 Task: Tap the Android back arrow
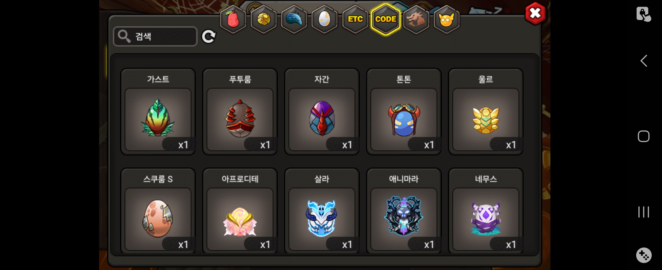pyautogui.click(x=643, y=61)
